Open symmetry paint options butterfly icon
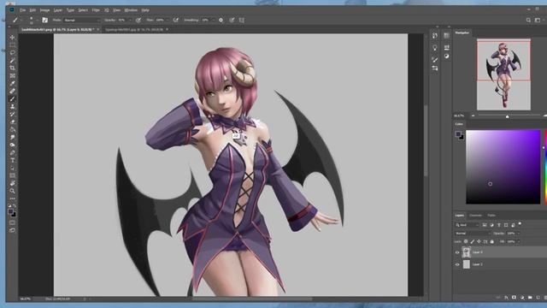Viewport: 547px width, 308px height. point(241,21)
